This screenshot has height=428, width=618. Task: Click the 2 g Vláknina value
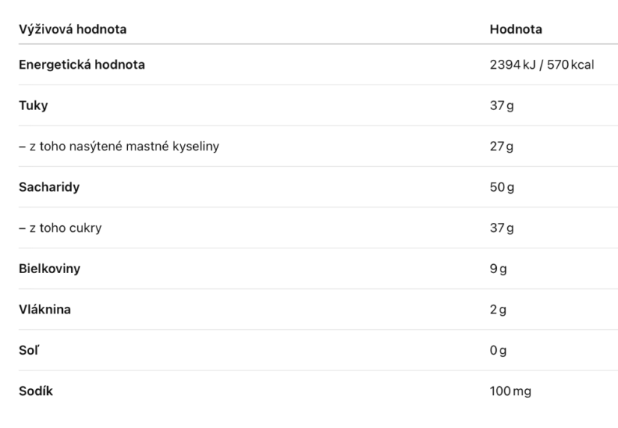[x=498, y=309]
